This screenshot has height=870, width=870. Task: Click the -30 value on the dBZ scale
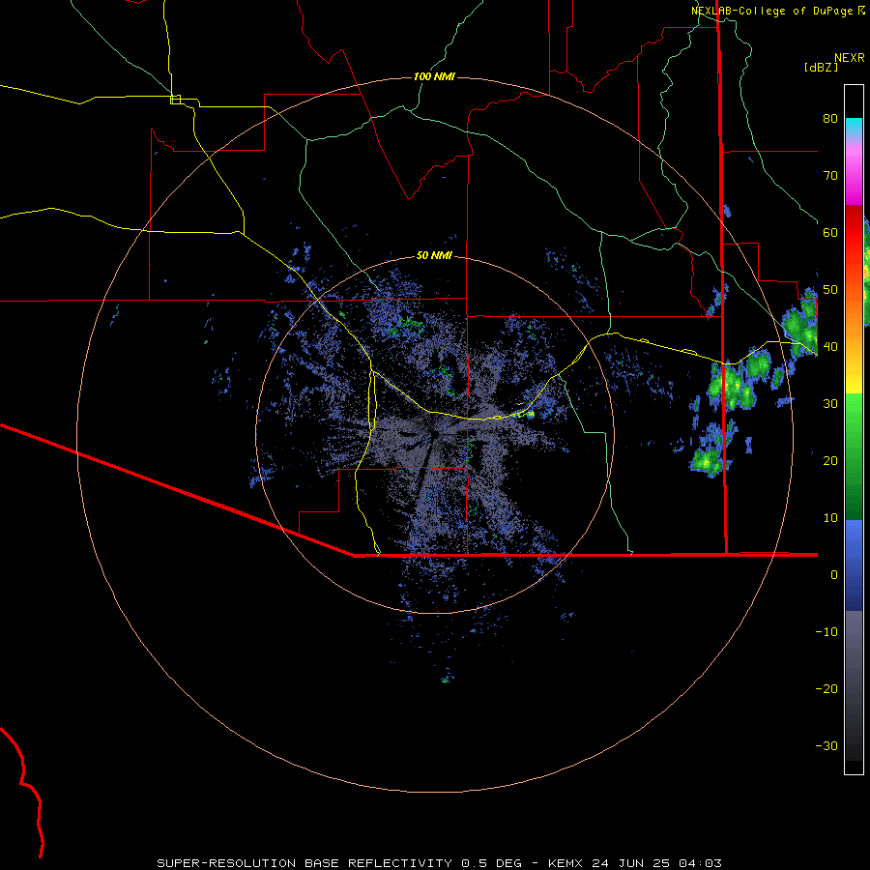[826, 745]
